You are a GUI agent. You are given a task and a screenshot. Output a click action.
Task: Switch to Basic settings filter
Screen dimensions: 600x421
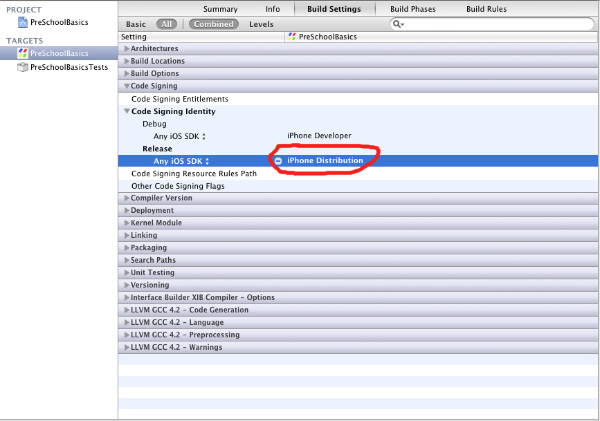click(136, 24)
